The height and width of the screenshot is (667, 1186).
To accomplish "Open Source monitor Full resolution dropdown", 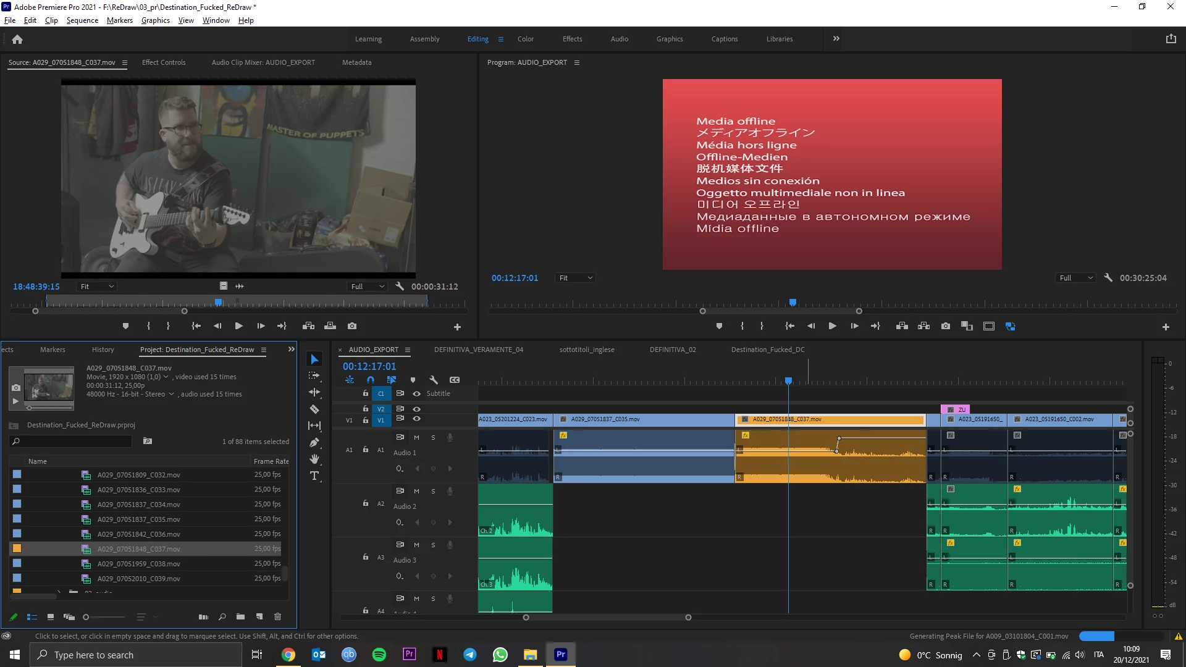I will (x=368, y=287).
